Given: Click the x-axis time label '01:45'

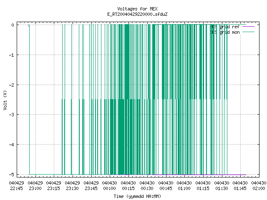Looking at the screenshot, I should [240, 188].
